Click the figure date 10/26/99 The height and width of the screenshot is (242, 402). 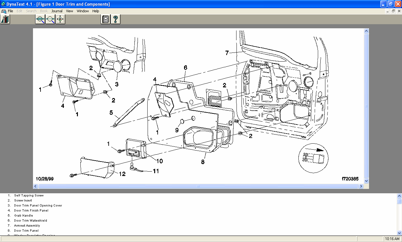tap(45, 179)
